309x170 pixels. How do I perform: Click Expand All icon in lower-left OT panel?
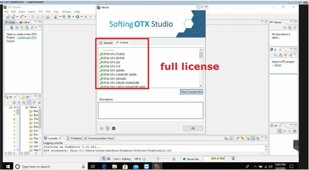pos(15,102)
